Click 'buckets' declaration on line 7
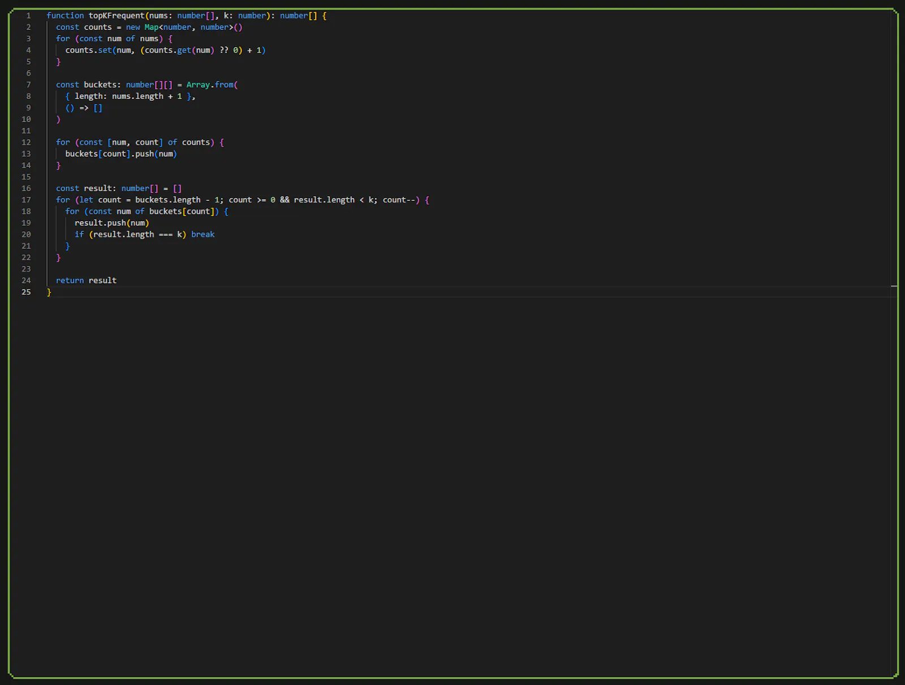The image size is (905, 685). point(100,85)
